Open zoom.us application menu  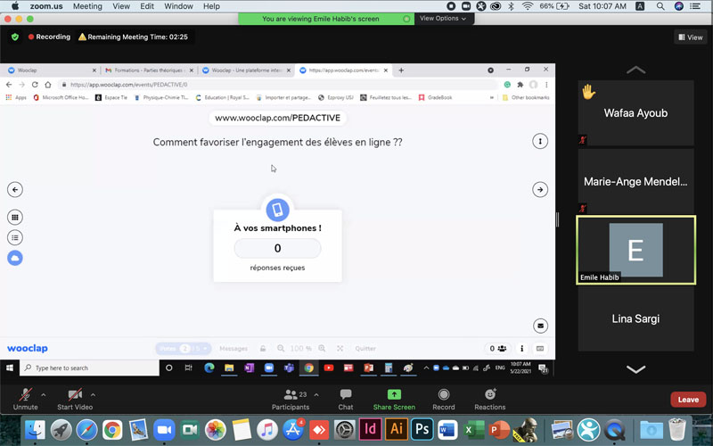coord(46,6)
